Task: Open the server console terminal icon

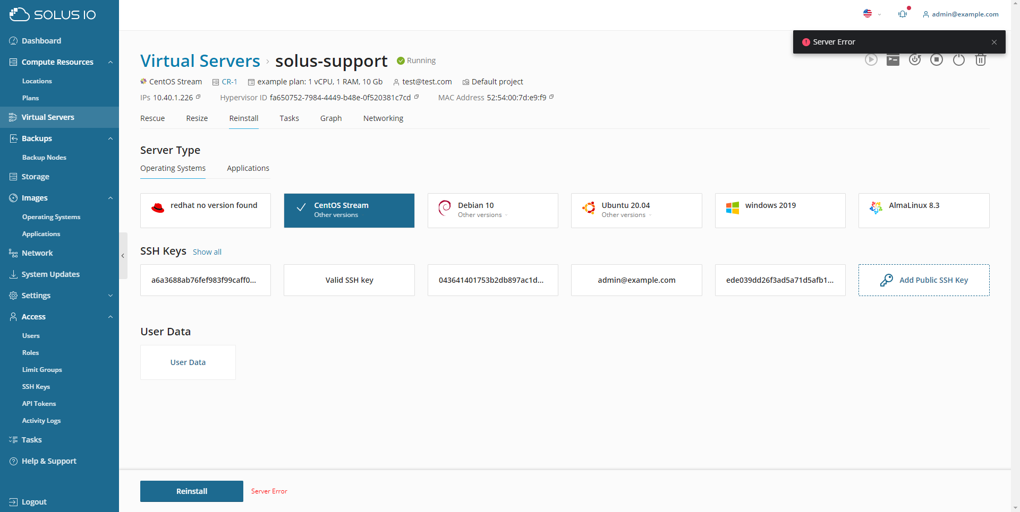Action: point(892,60)
